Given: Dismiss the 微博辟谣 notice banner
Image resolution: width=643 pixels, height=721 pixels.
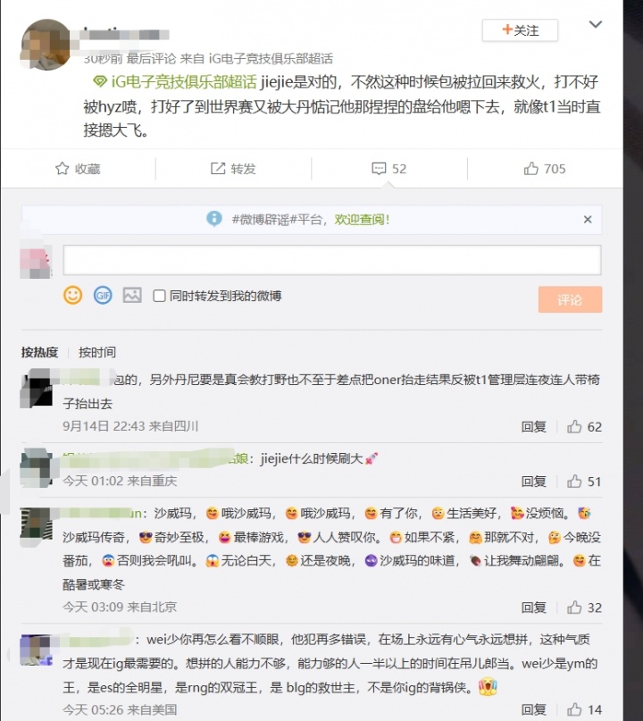Looking at the screenshot, I should [x=588, y=219].
